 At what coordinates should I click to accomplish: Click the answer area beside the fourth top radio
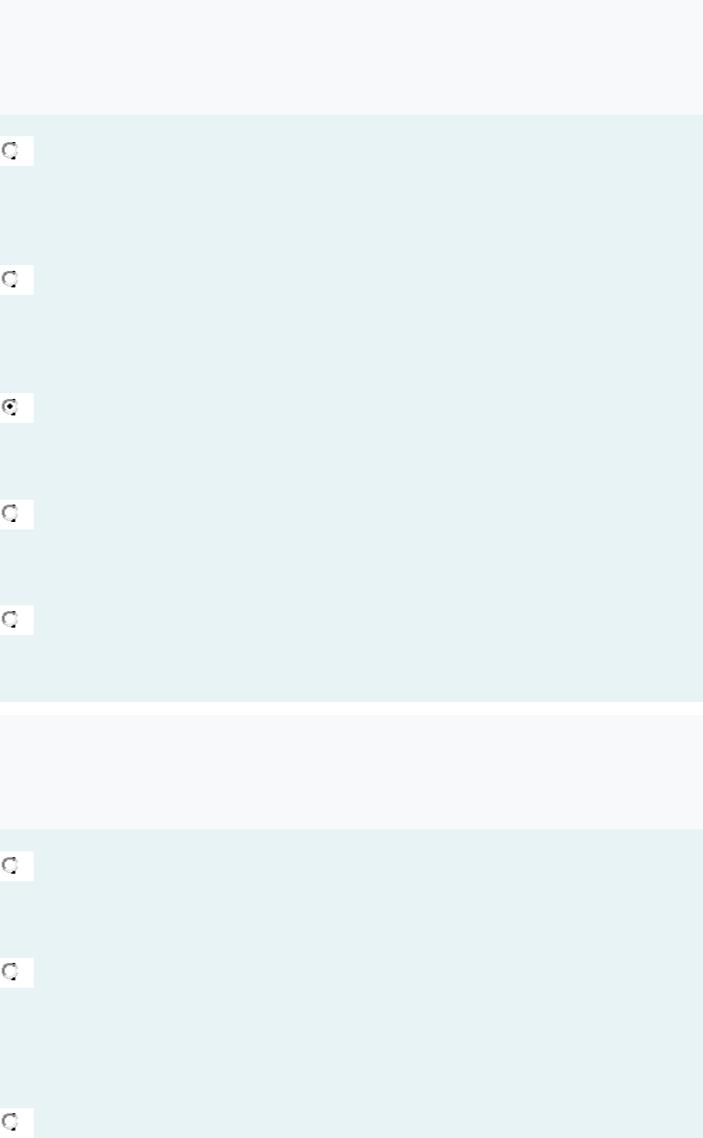click(368, 541)
